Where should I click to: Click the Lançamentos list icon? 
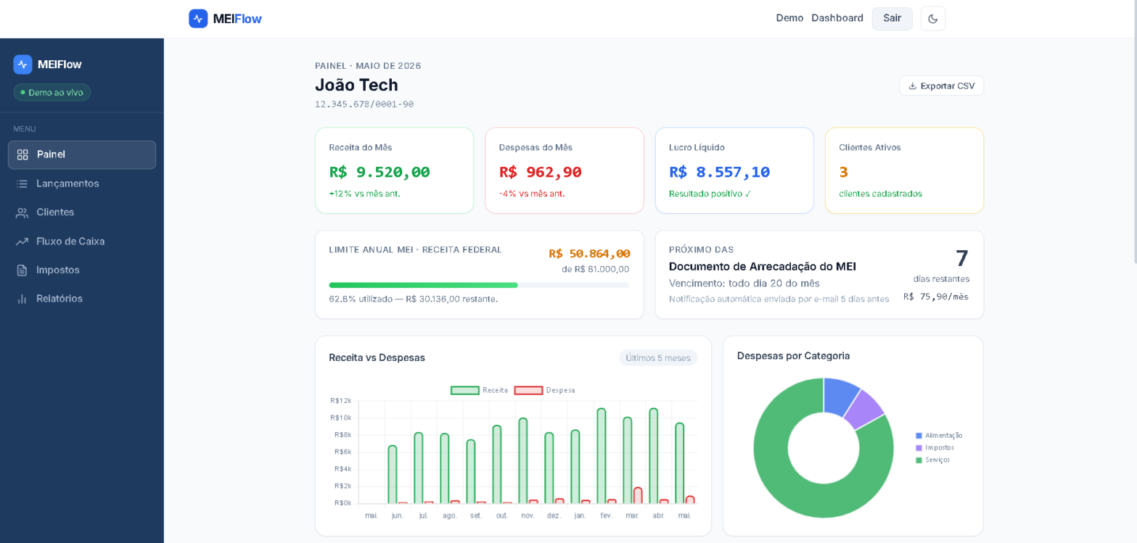pos(22,184)
